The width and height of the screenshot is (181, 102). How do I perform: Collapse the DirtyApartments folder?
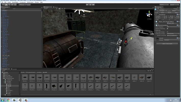click(3, 78)
